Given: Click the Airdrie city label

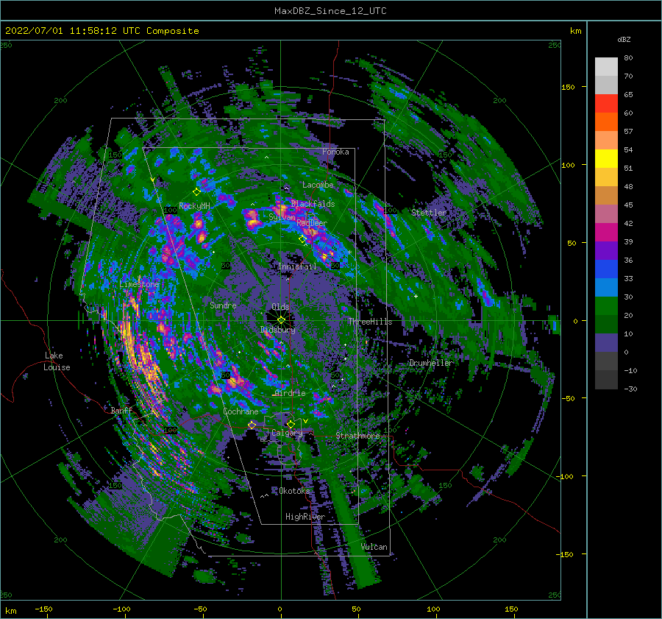Looking at the screenshot, I should pos(290,393).
